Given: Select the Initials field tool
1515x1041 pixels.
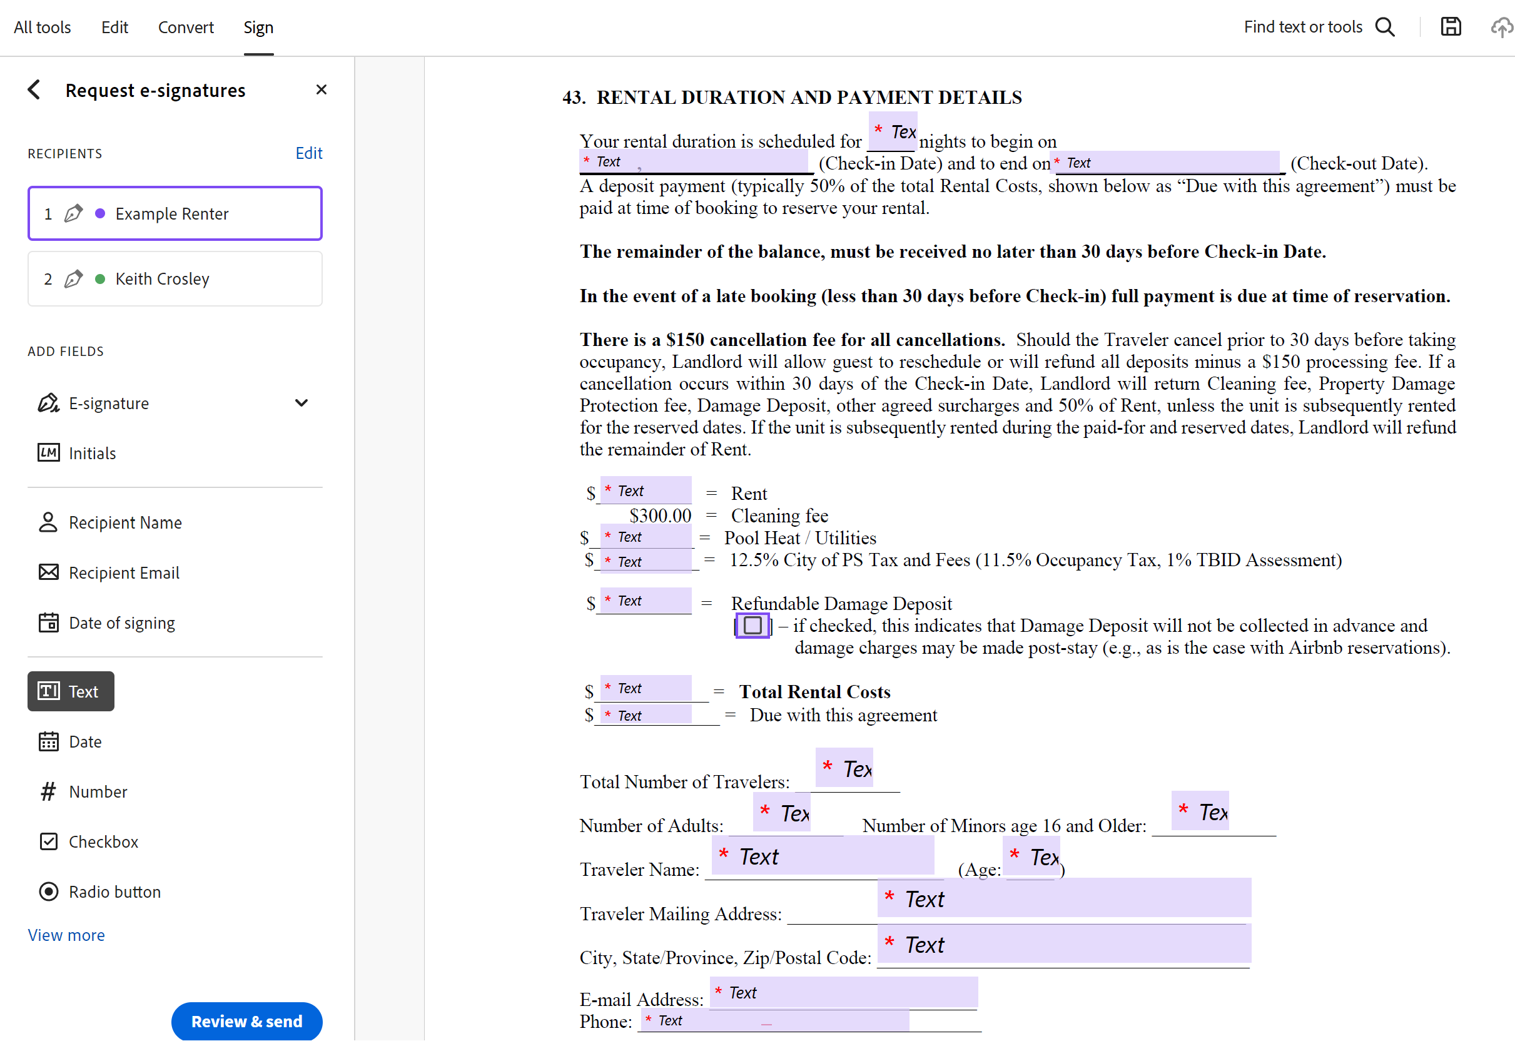Looking at the screenshot, I should pyautogui.click(x=92, y=453).
